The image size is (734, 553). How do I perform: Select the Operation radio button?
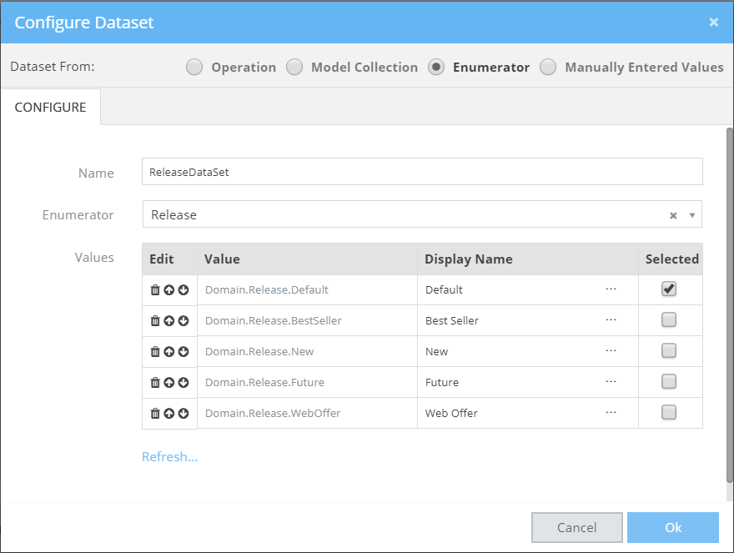[x=194, y=67]
